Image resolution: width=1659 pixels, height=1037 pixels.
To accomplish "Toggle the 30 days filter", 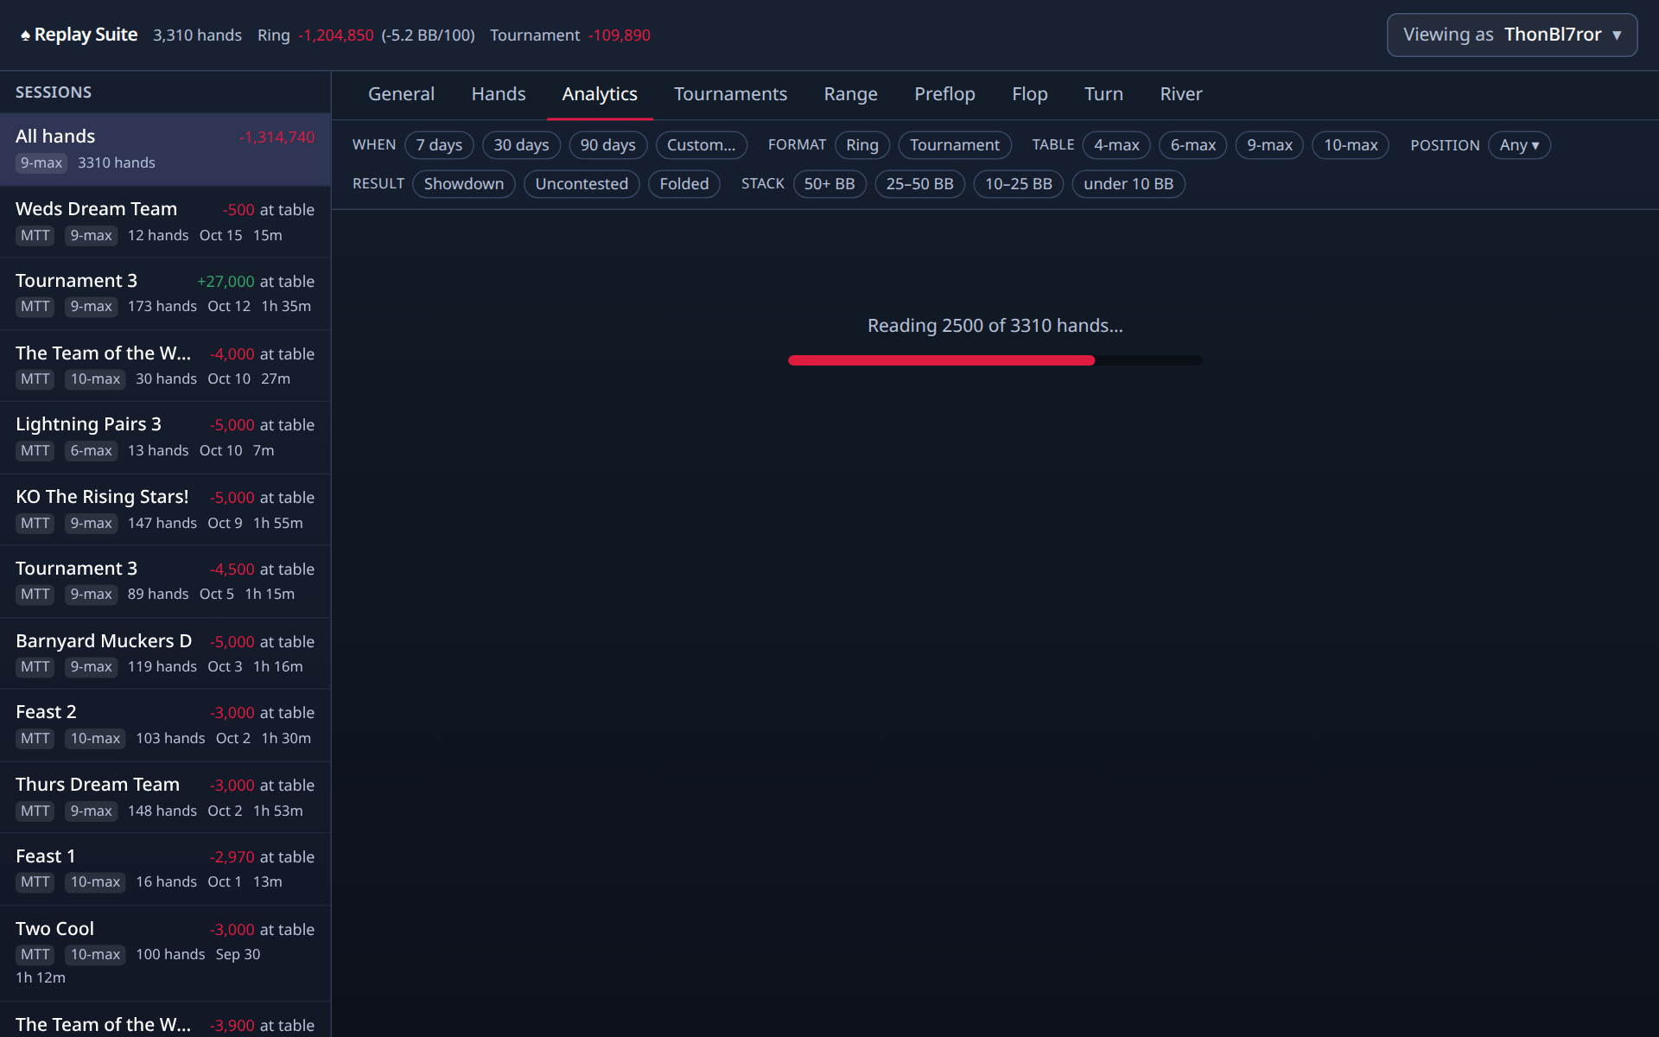I will click(x=521, y=145).
